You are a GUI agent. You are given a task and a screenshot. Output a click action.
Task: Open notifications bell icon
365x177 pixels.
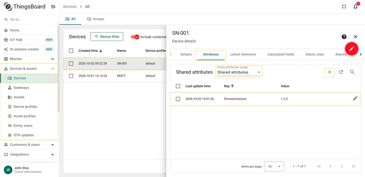tap(355, 6)
